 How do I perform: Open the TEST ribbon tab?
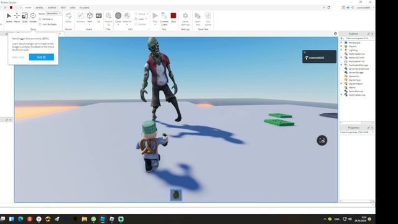point(63,7)
